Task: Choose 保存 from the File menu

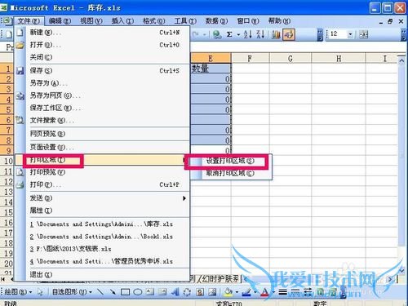Action: pyautogui.click(x=102, y=70)
